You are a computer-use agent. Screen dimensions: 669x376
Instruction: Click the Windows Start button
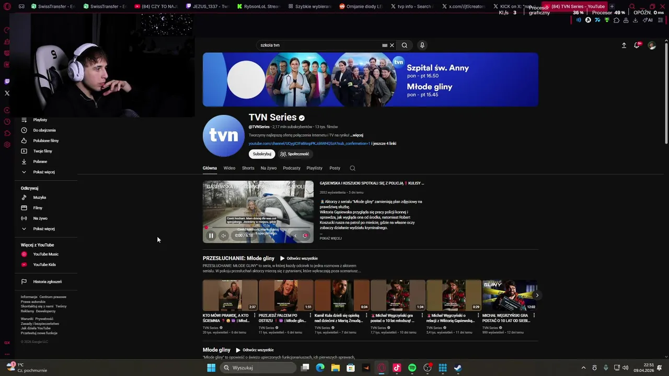click(211, 368)
